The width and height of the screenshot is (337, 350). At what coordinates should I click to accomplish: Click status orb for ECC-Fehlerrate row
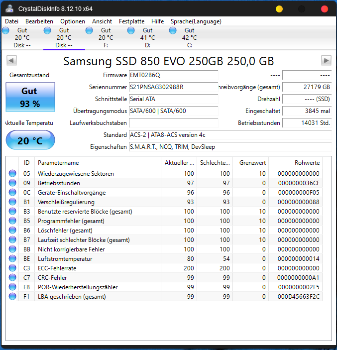click(x=12, y=268)
